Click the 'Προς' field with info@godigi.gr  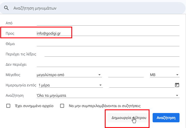tap(108, 33)
